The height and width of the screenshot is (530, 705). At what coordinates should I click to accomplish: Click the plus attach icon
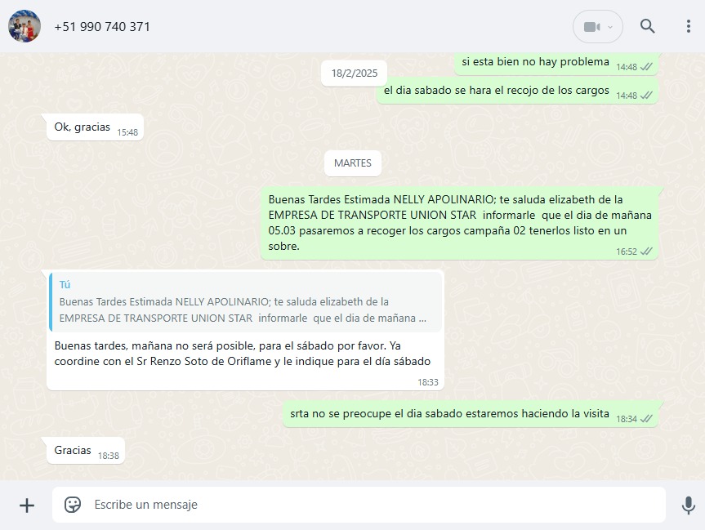pyautogui.click(x=27, y=505)
